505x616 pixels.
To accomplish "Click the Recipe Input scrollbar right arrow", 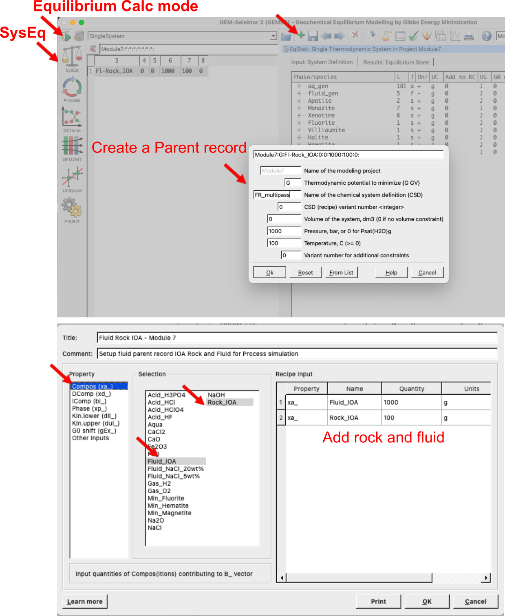I will 486,578.
